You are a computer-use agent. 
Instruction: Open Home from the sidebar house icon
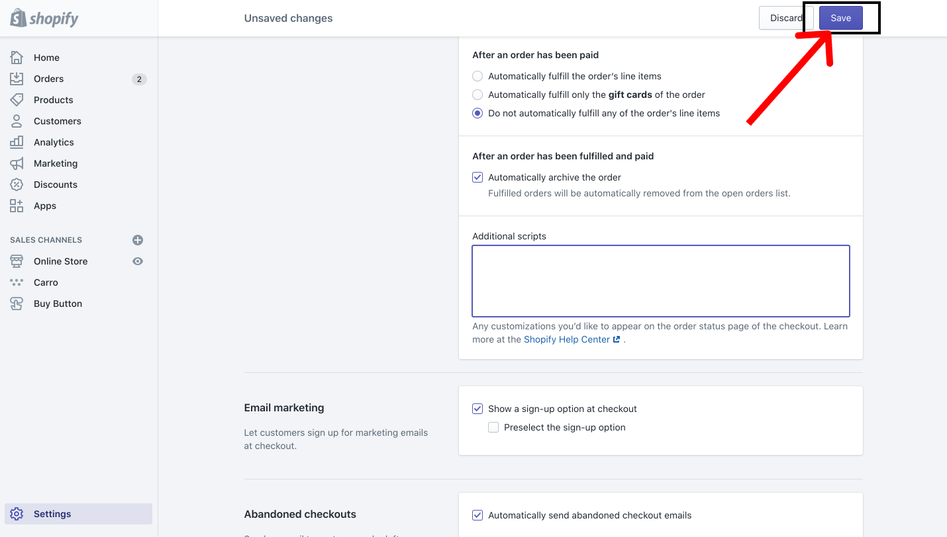coord(17,58)
